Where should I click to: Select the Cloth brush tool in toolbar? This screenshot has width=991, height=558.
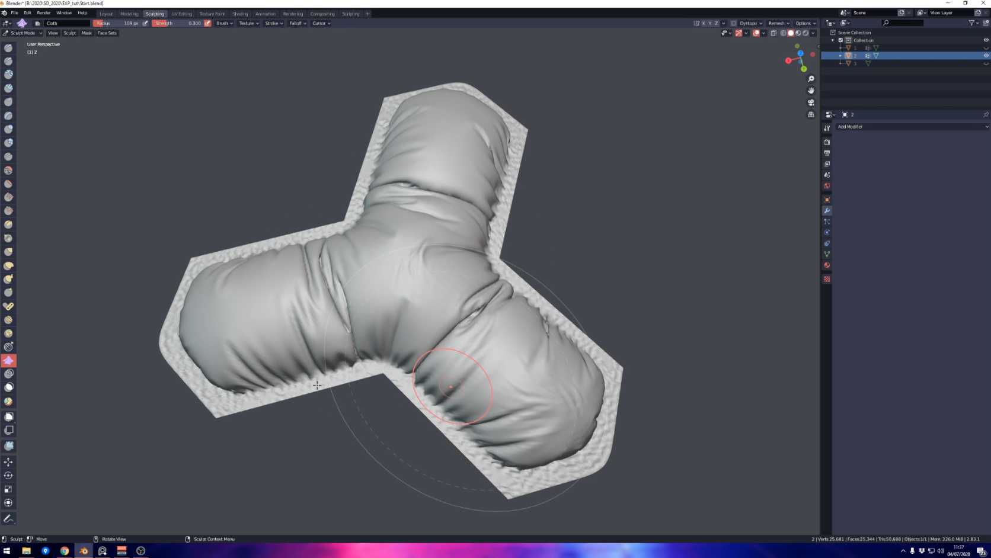[8, 360]
